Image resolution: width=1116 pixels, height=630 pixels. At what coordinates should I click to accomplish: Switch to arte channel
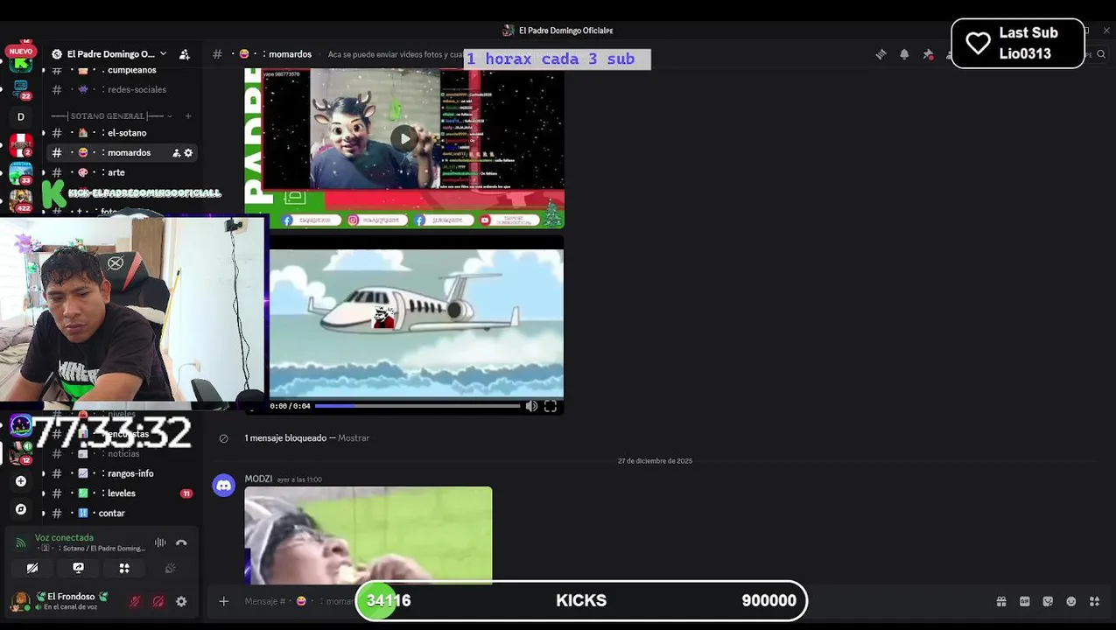121,172
